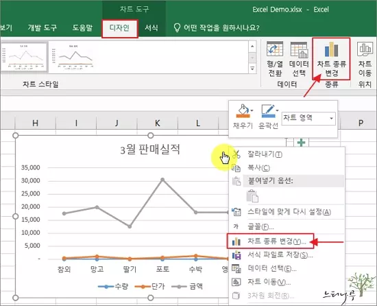
Task: Click the 수량 legend entry
Action: (113, 286)
